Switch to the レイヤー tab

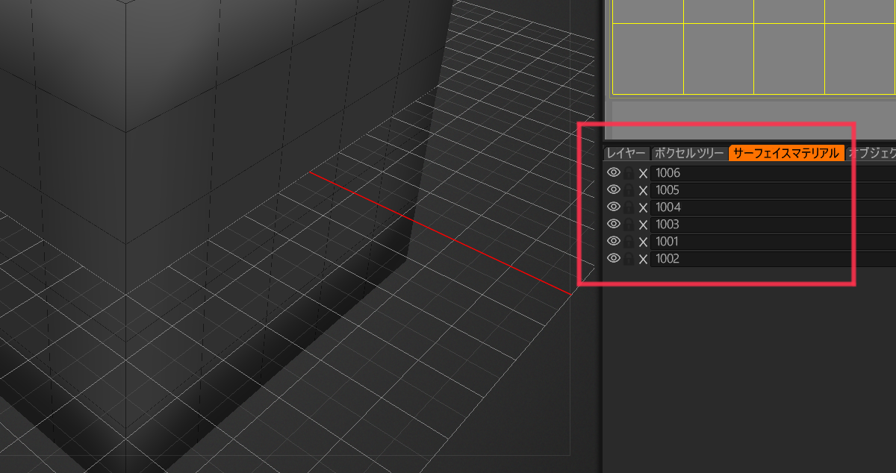(626, 153)
